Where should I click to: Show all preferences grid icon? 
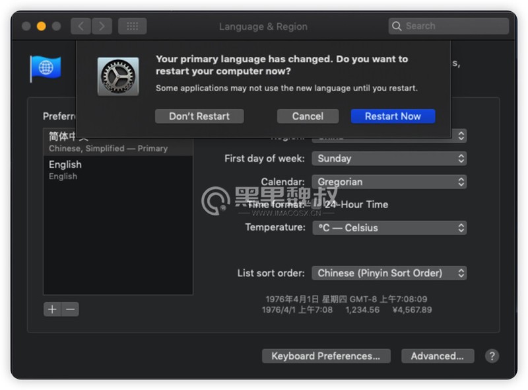[133, 26]
